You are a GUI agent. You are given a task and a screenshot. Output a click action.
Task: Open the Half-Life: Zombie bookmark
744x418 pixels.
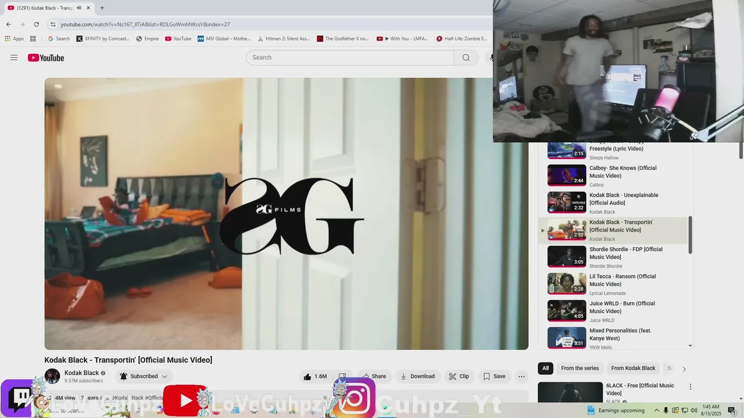(x=462, y=39)
